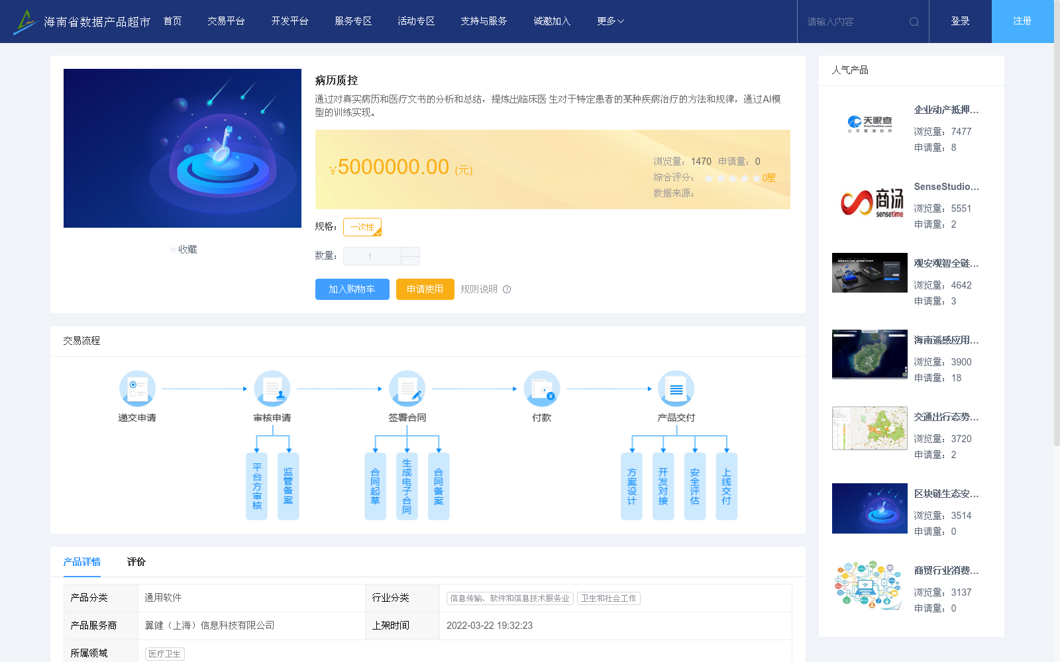
Task: Click the 海南省数据产品超市 logo
Action: pyautogui.click(x=79, y=21)
